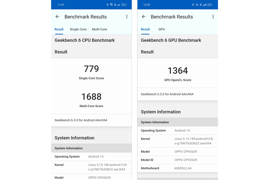Tap Model ID row on GPU screen
Screen dimensions: 269x180
coord(178,160)
